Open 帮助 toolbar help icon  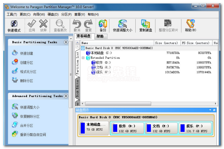(190, 26)
